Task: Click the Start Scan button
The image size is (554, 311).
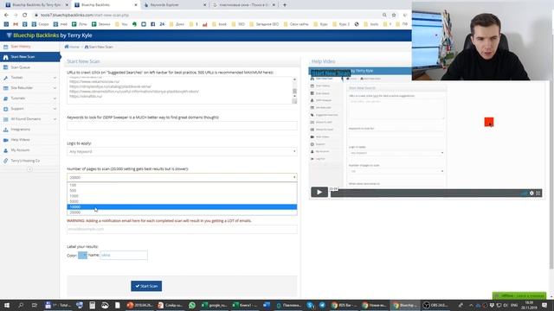Action: tap(146, 286)
